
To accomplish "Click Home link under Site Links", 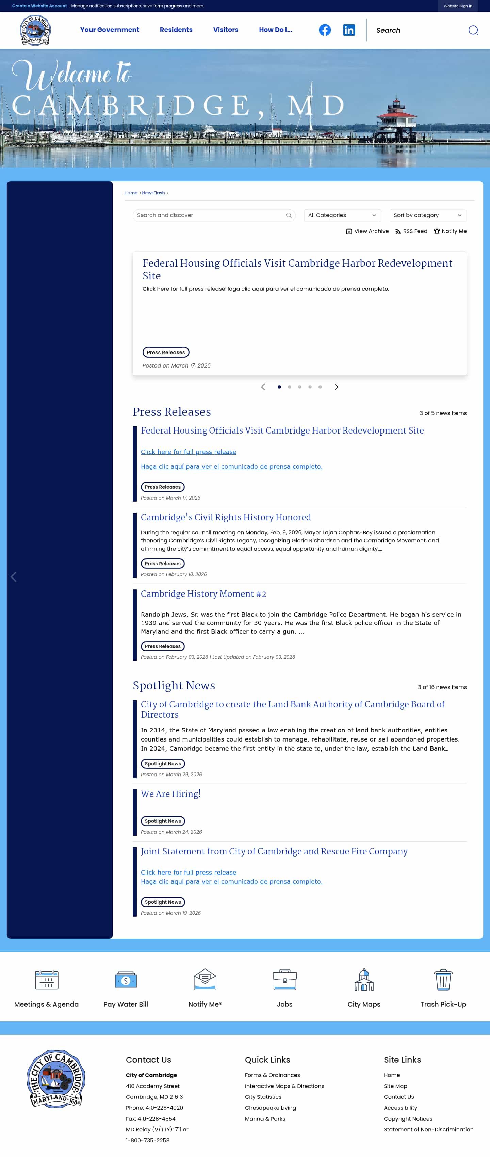I will pyautogui.click(x=392, y=1075).
